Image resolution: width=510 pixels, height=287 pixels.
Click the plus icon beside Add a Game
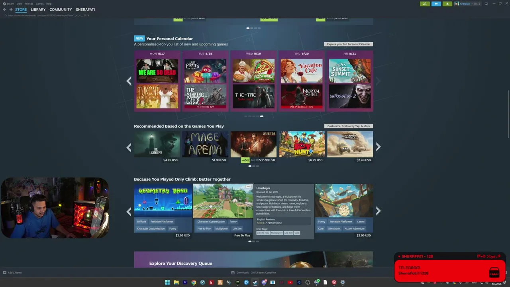(x=5, y=273)
